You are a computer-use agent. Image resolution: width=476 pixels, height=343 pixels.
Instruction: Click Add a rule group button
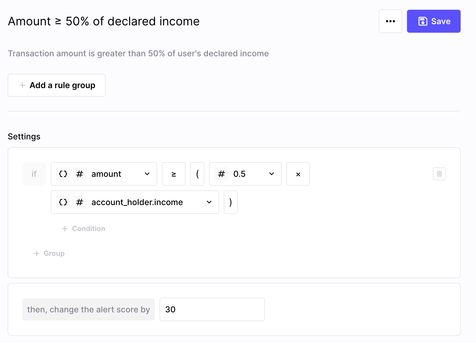pyautogui.click(x=57, y=85)
